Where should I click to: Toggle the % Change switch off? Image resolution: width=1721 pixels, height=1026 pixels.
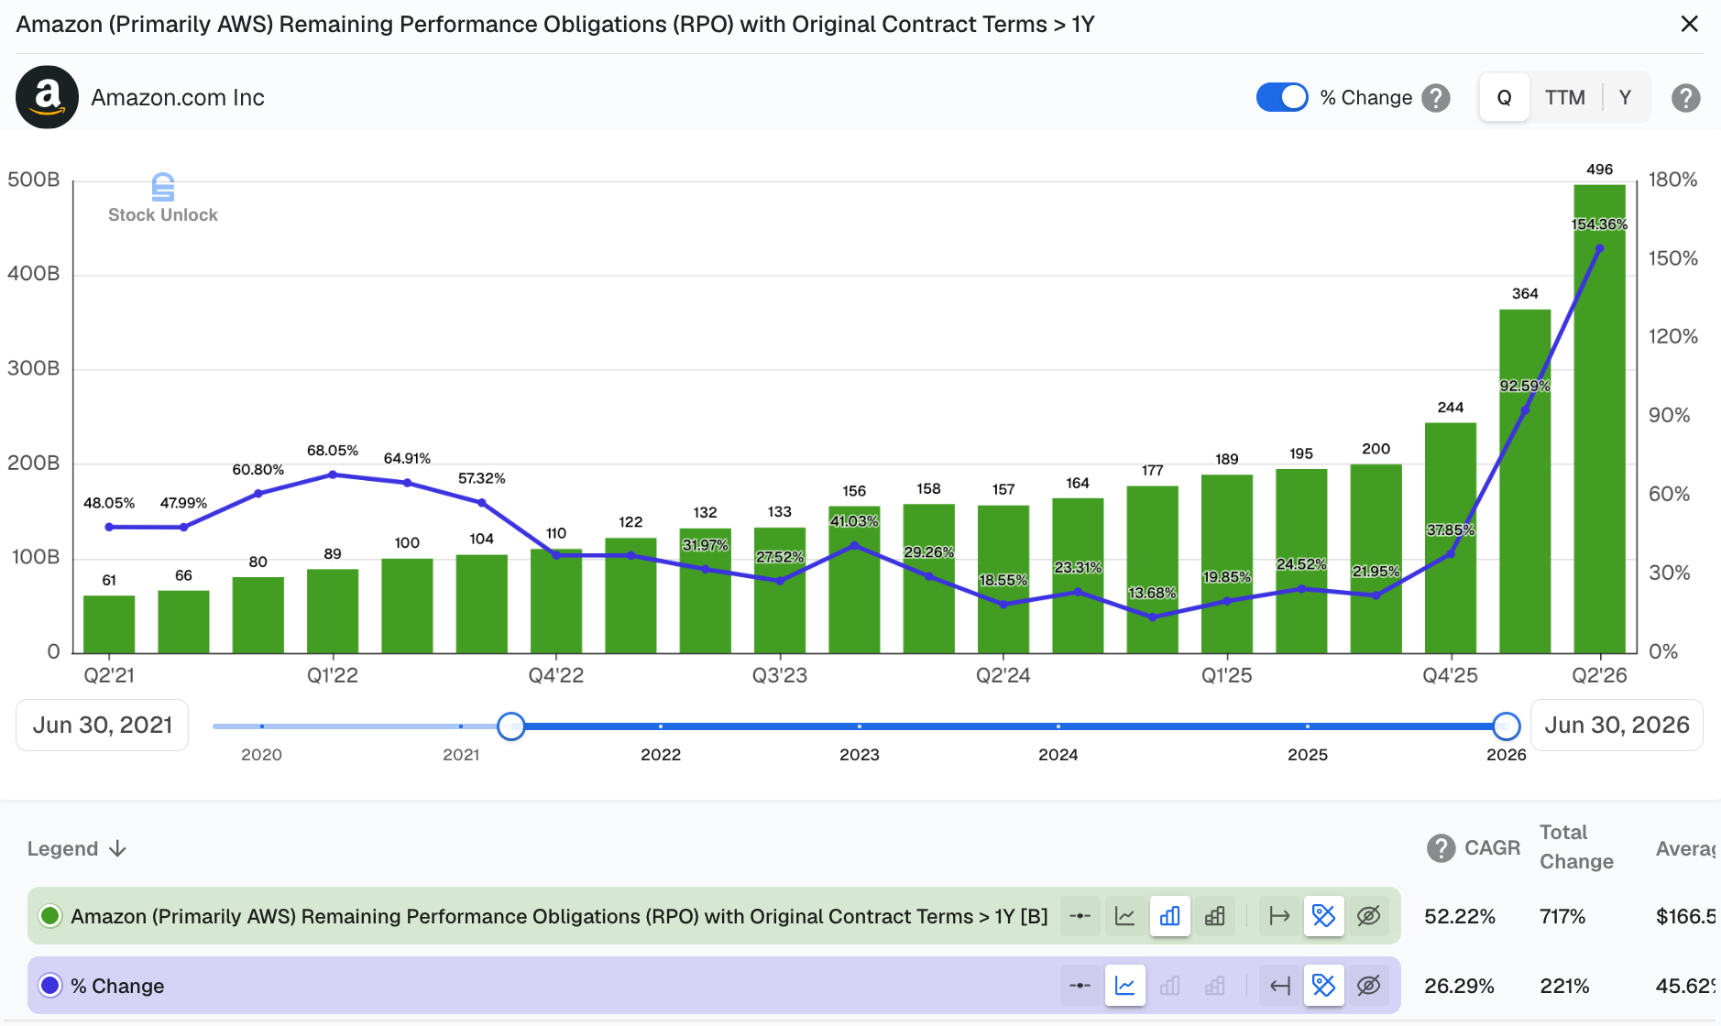tap(1281, 97)
